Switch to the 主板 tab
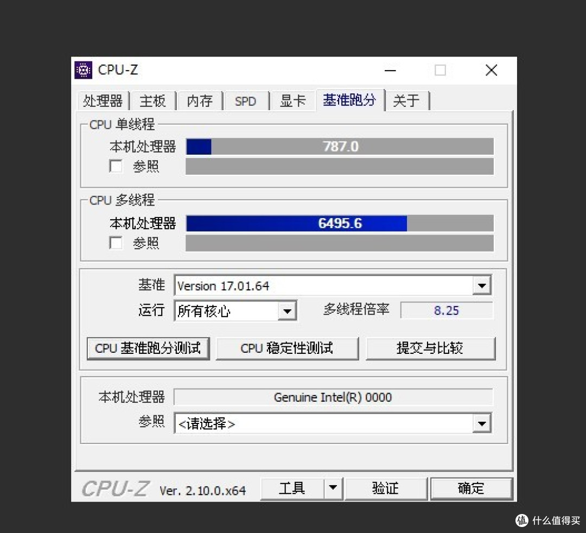Image resolution: width=586 pixels, height=533 pixels. (153, 100)
